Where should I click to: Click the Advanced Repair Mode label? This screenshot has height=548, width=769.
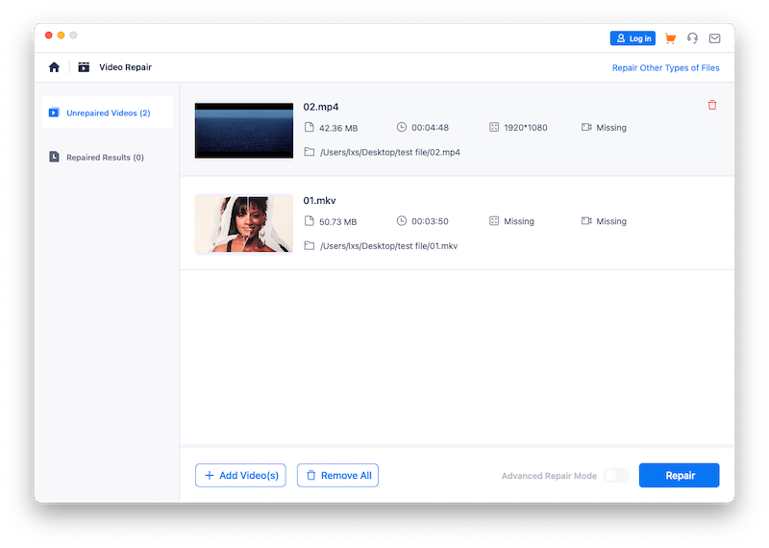pyautogui.click(x=549, y=476)
